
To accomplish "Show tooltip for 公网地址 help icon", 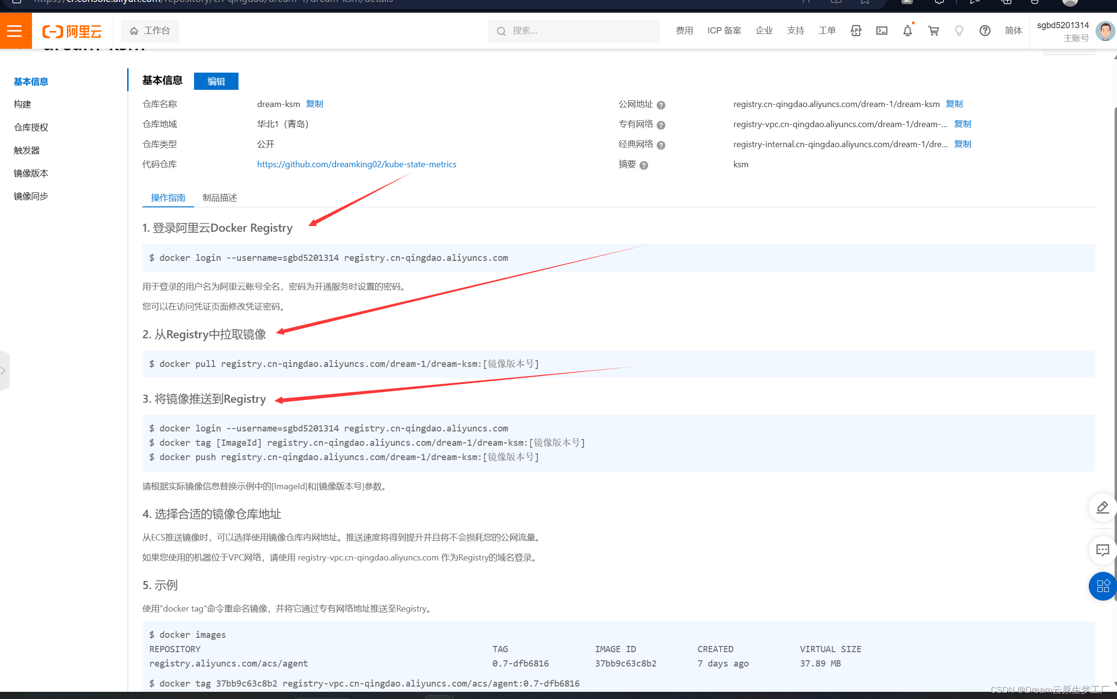I will [661, 105].
